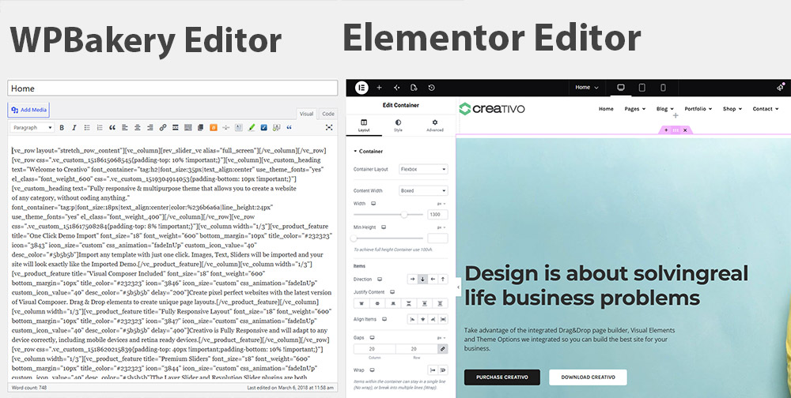
Task: Select the Layout tab in Edit Container
Action: point(364,126)
